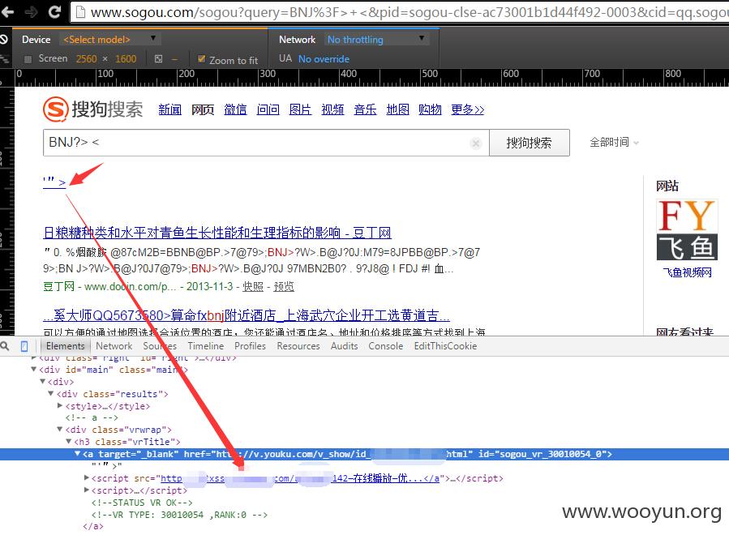Click the screen width value 2560
This screenshot has height=535, width=729.
pyautogui.click(x=87, y=58)
